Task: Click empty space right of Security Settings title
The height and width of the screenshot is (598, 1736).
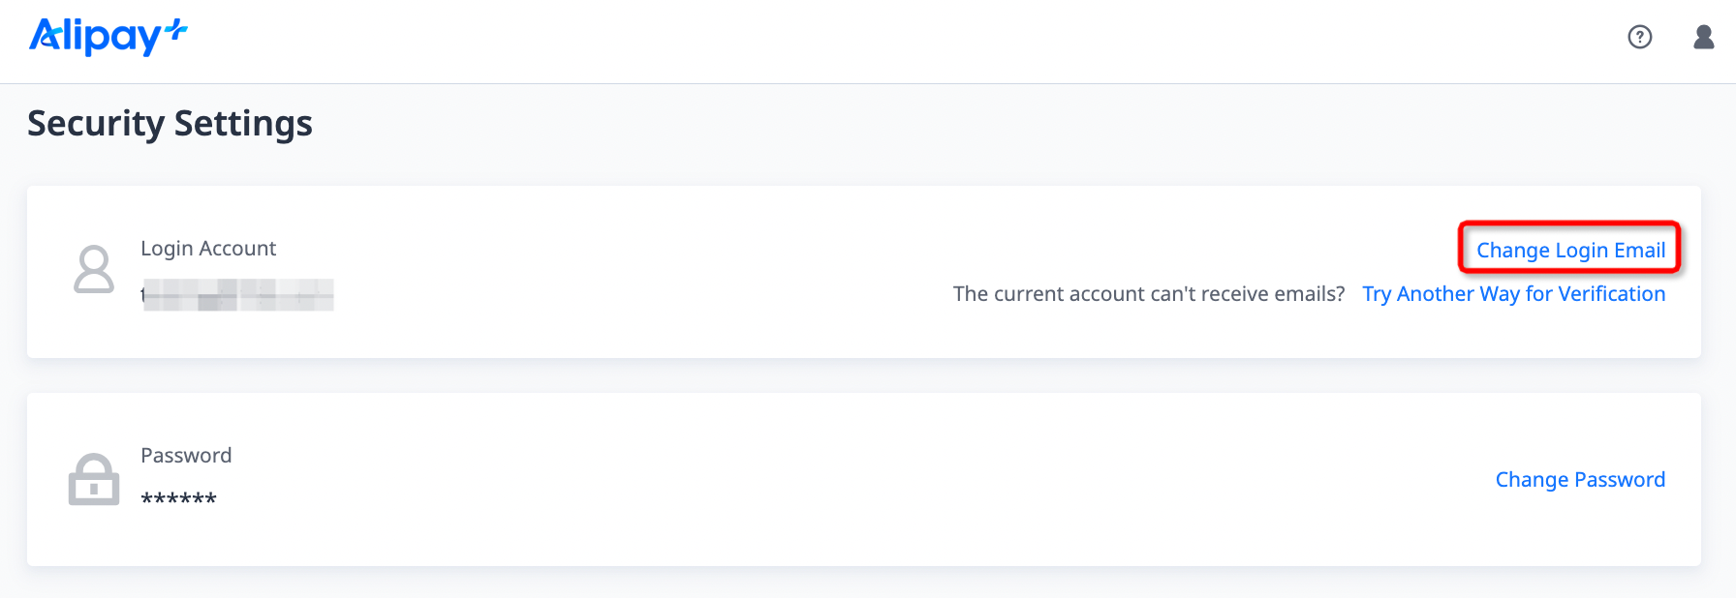Action: [x=872, y=124]
